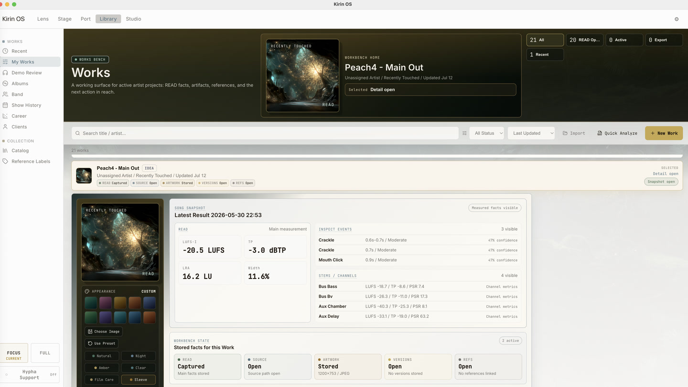Enable the Night appearance tone
The image size is (688, 387).
[138, 356]
